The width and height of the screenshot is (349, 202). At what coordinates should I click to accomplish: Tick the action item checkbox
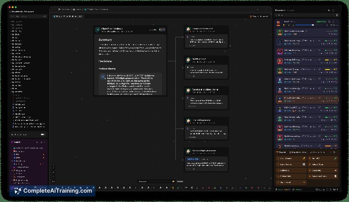[103, 77]
